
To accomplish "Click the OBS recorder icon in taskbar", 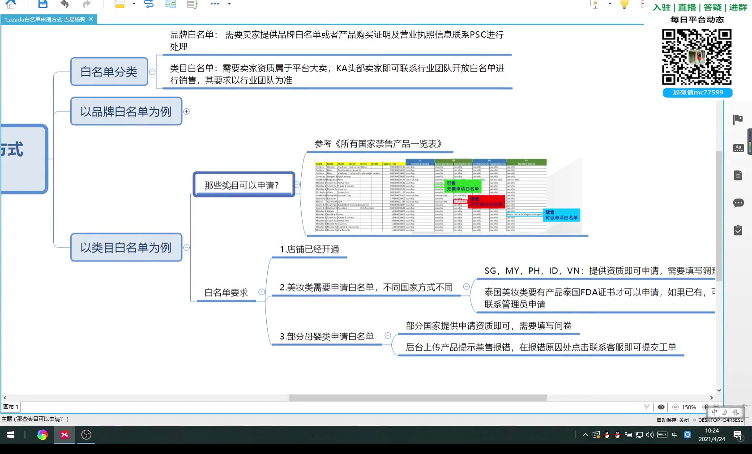I will coord(86,435).
